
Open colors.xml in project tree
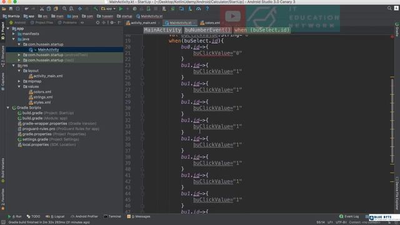click(40, 92)
